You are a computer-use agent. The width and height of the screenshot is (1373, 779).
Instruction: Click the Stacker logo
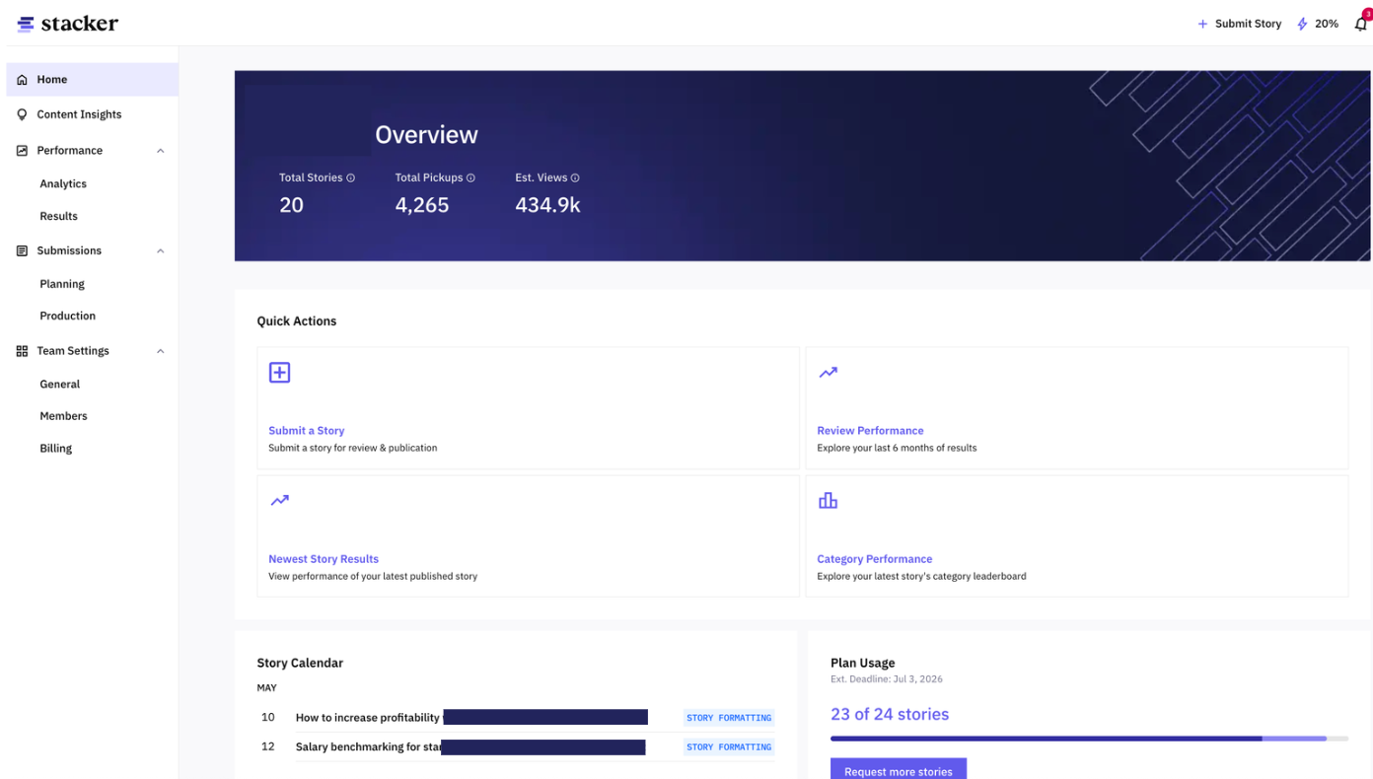point(68,24)
